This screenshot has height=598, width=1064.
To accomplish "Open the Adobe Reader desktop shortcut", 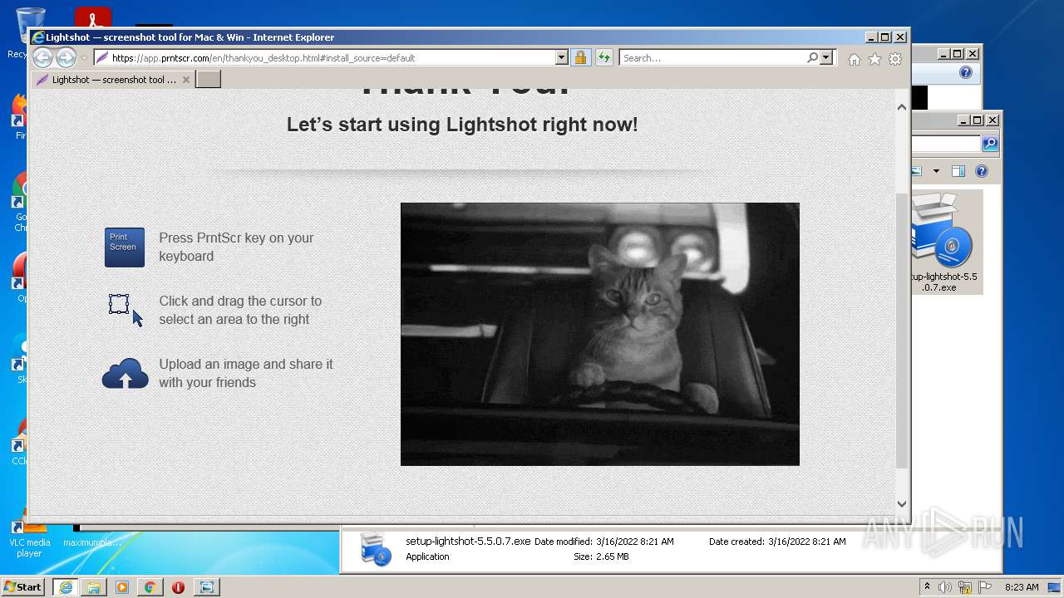I will (92, 18).
